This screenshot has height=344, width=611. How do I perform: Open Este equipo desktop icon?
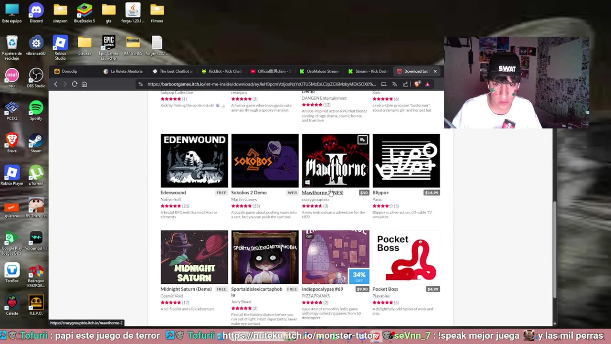[x=12, y=13]
